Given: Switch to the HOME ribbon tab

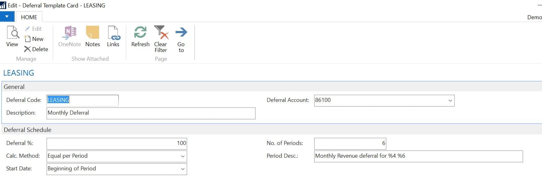Looking at the screenshot, I should (x=29, y=17).
